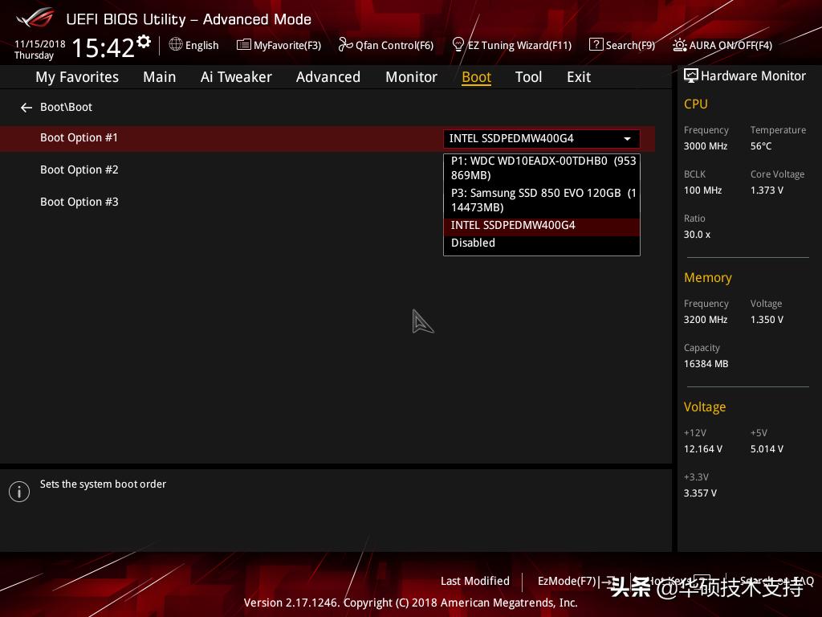Click the MyFavorite list icon
The image size is (822, 617).
243,45
